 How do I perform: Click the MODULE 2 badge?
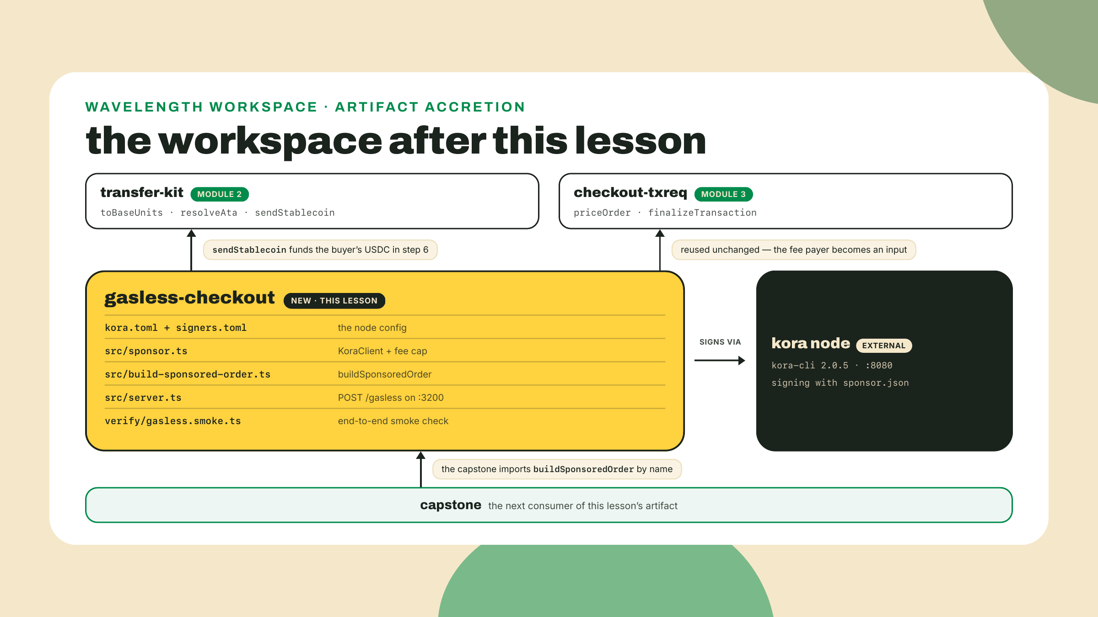[x=220, y=194]
